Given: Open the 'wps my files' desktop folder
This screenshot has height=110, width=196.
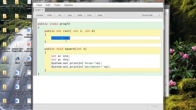Looking at the screenshot, I should point(17,16).
